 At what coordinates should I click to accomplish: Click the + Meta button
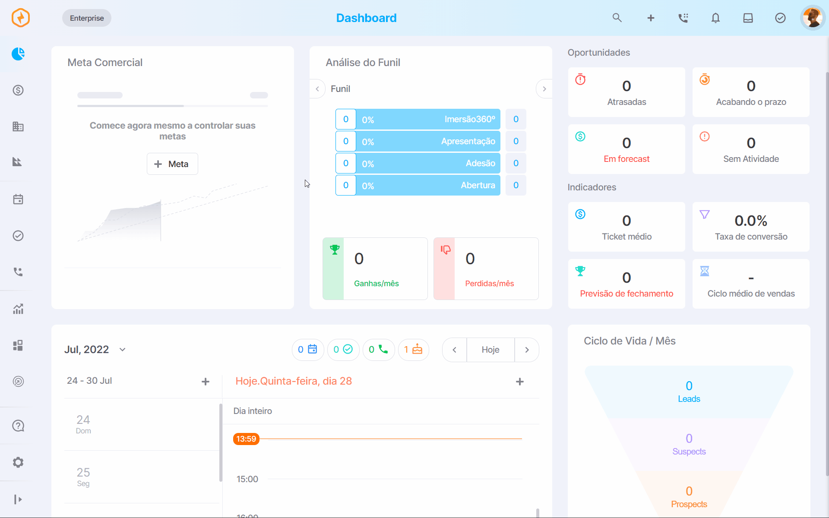coord(172,164)
